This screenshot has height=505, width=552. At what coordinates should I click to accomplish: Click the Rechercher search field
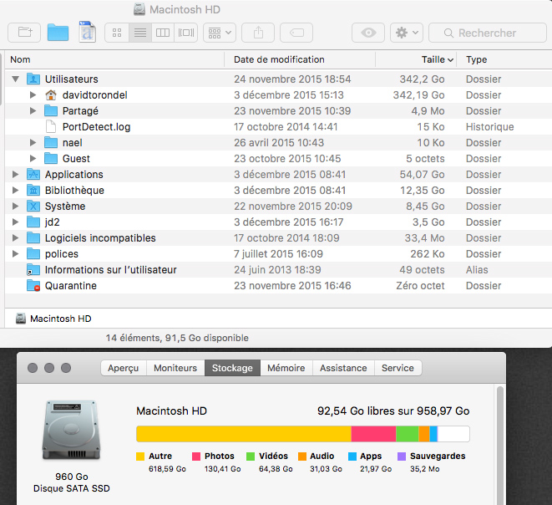[488, 33]
